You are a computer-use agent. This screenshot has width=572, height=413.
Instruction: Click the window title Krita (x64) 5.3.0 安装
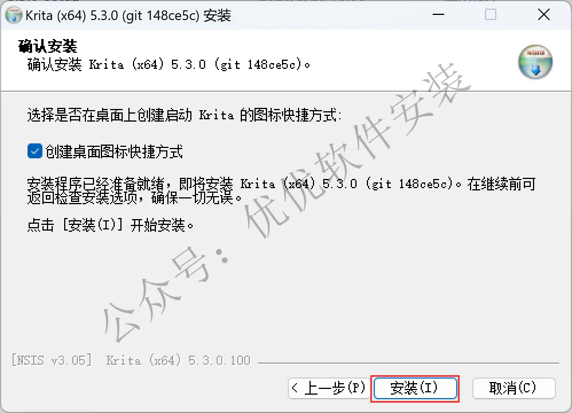click(128, 15)
